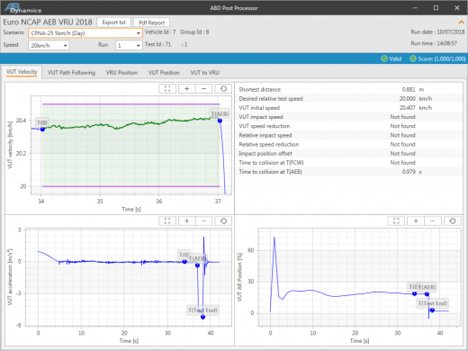This screenshot has height=351, width=468.
Task: Click the Score check icon
Action: pos(413,58)
